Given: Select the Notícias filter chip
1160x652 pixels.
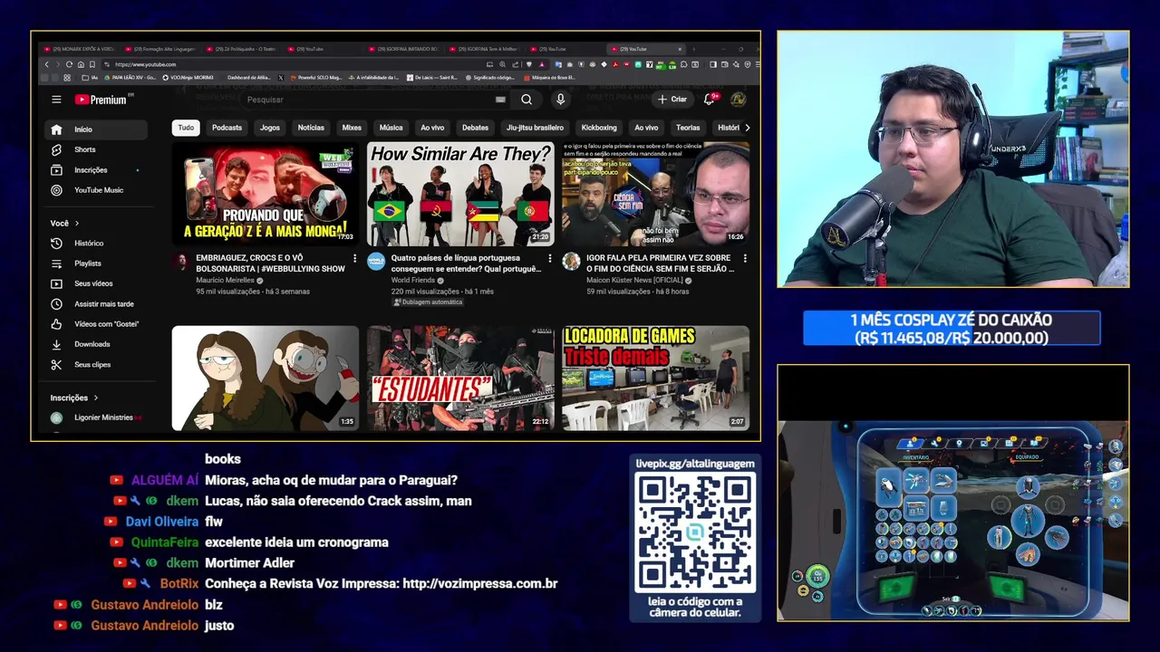Looking at the screenshot, I should [311, 128].
